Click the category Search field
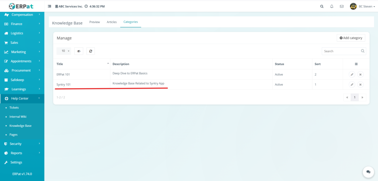378x181 pixels. pyautogui.click(x=340, y=51)
